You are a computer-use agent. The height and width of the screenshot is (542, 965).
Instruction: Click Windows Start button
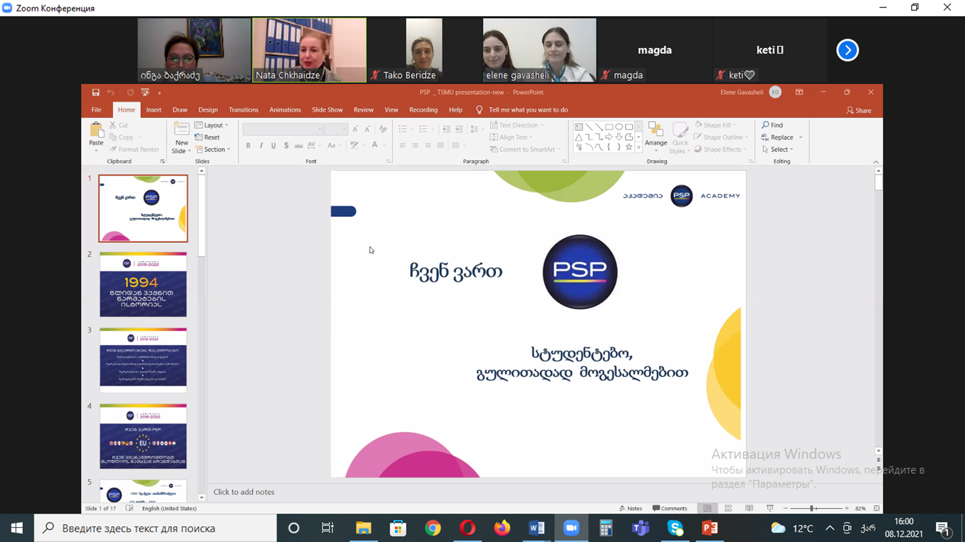[17, 528]
